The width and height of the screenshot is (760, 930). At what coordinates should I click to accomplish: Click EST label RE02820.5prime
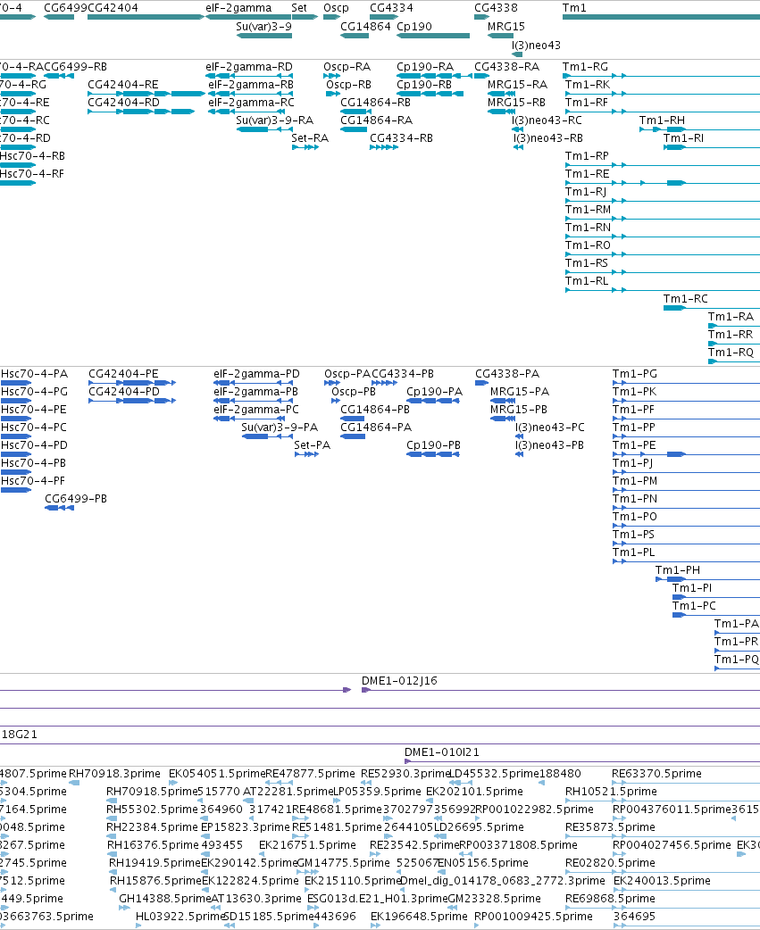tap(611, 863)
